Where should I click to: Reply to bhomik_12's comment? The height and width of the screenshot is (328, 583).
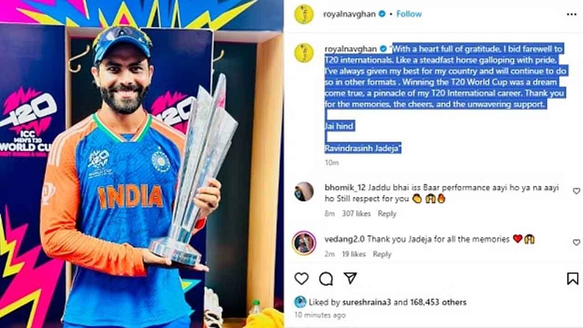point(387,214)
